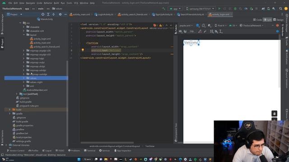Screen dimensions: 289x162
Task: Open the Version Control tool window
Action: [16, 151]
